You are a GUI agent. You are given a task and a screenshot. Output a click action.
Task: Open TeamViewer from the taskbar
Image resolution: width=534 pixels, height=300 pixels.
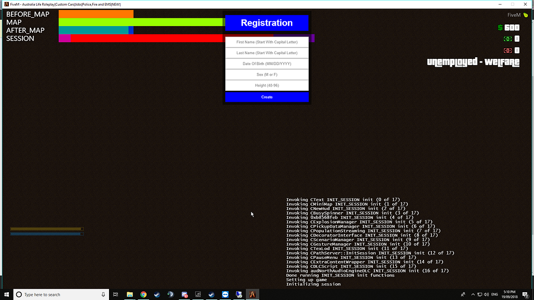point(224,294)
